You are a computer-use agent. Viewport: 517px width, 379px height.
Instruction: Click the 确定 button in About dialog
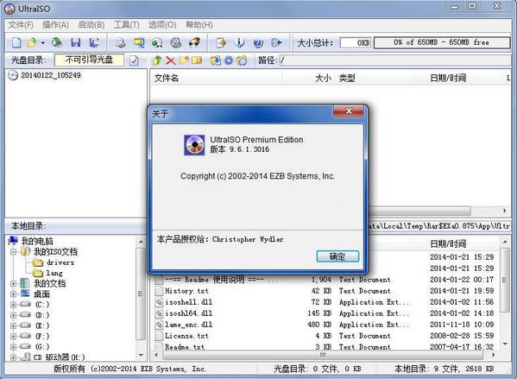tap(337, 256)
